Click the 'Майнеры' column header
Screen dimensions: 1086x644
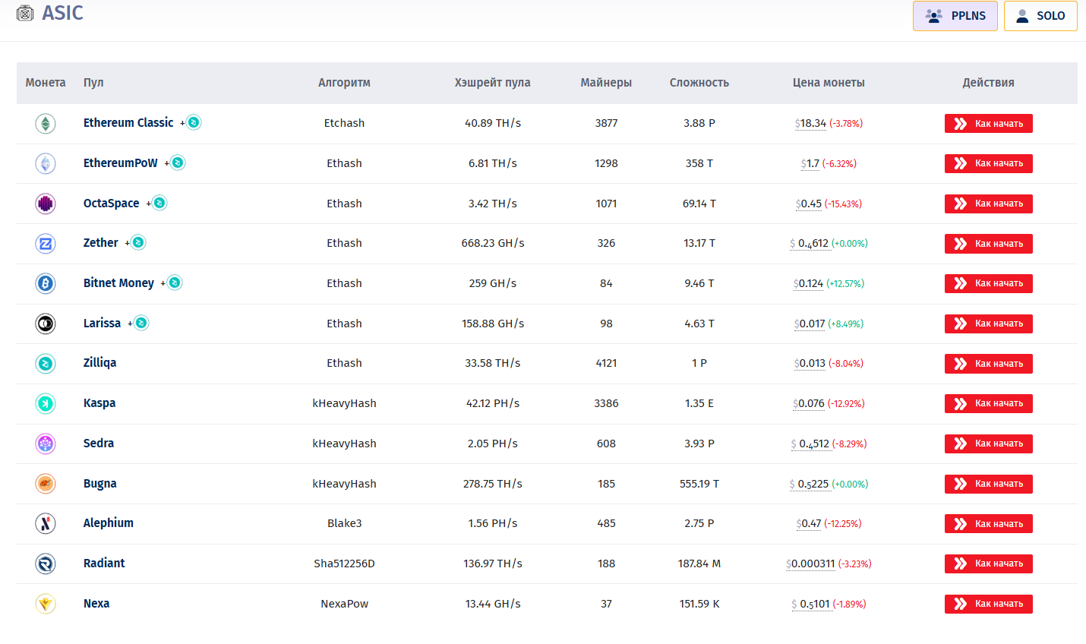tap(606, 83)
